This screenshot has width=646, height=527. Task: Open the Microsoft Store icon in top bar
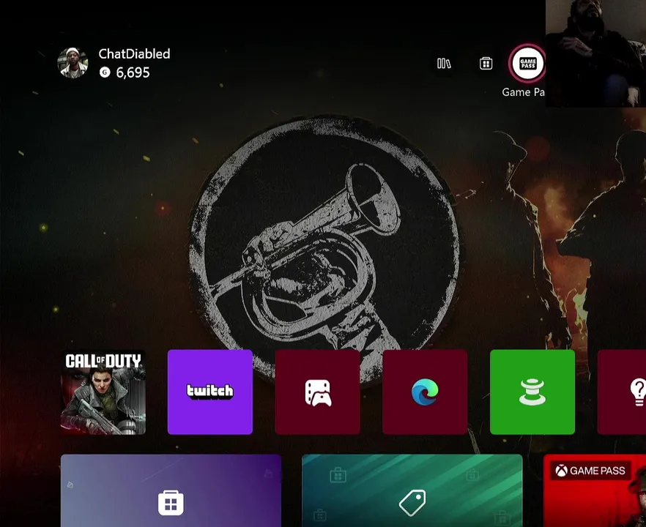point(486,64)
